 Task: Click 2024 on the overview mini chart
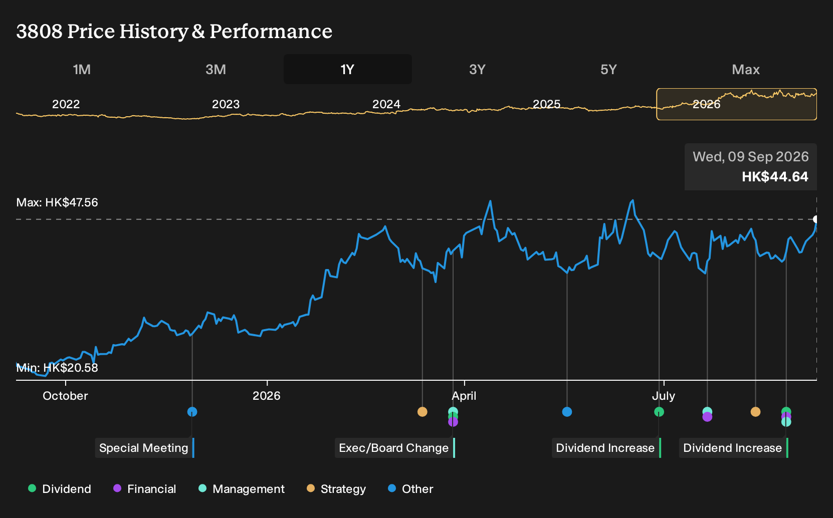[386, 104]
